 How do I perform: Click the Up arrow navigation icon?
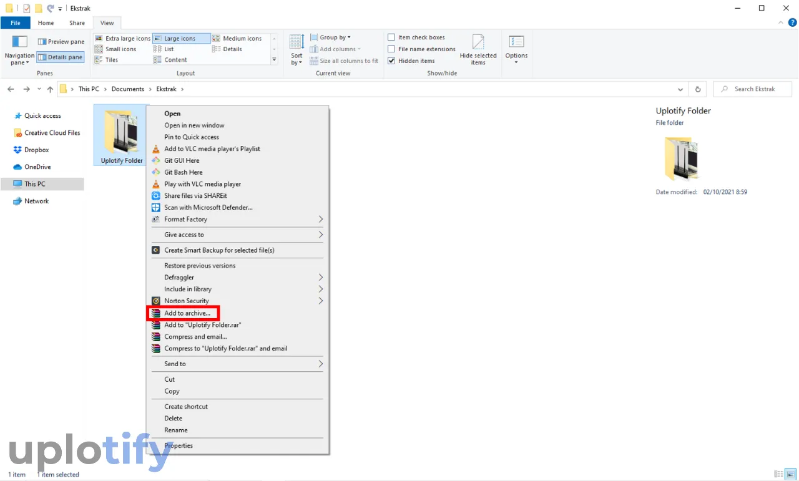tap(50, 89)
